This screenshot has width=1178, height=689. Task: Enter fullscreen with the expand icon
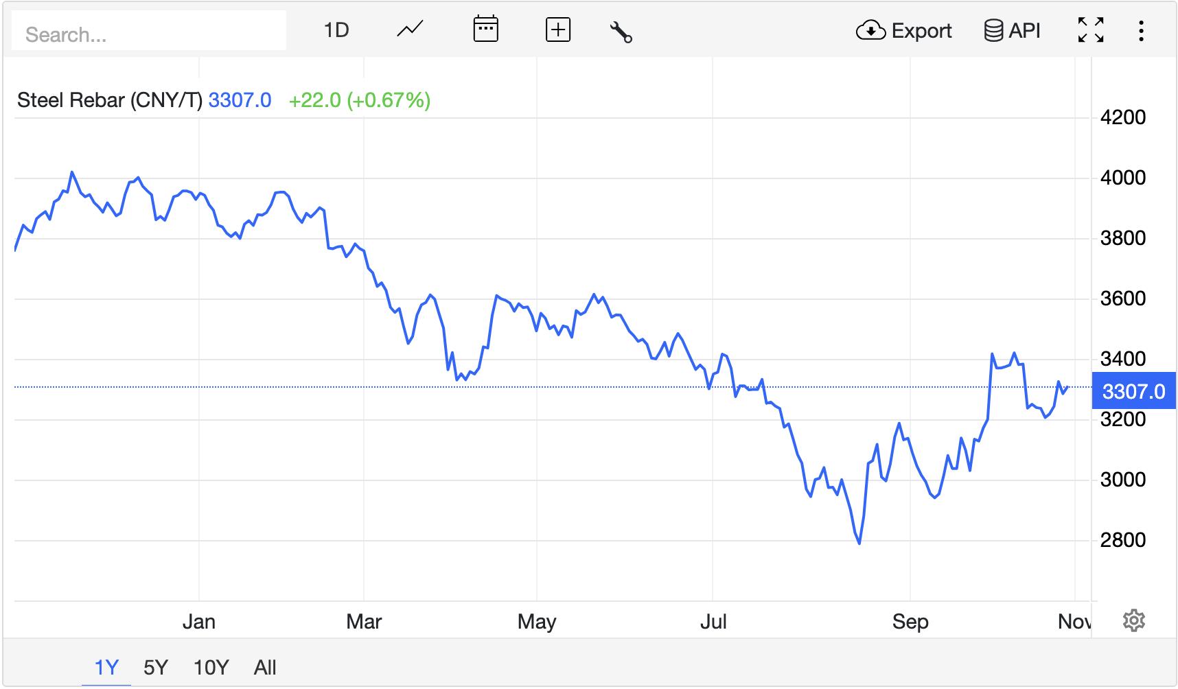(x=1090, y=30)
